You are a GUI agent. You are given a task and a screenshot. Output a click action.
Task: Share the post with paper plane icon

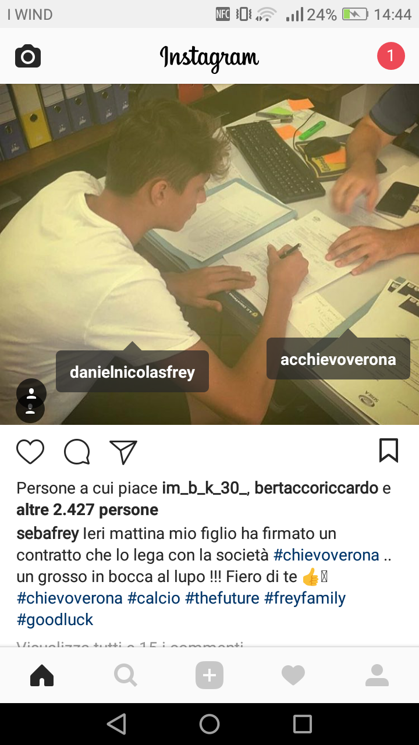click(x=123, y=452)
